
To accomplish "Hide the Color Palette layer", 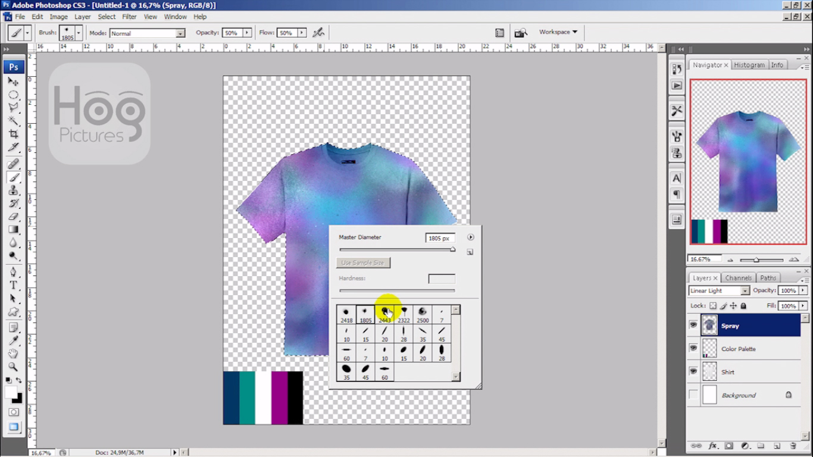I will [693, 349].
